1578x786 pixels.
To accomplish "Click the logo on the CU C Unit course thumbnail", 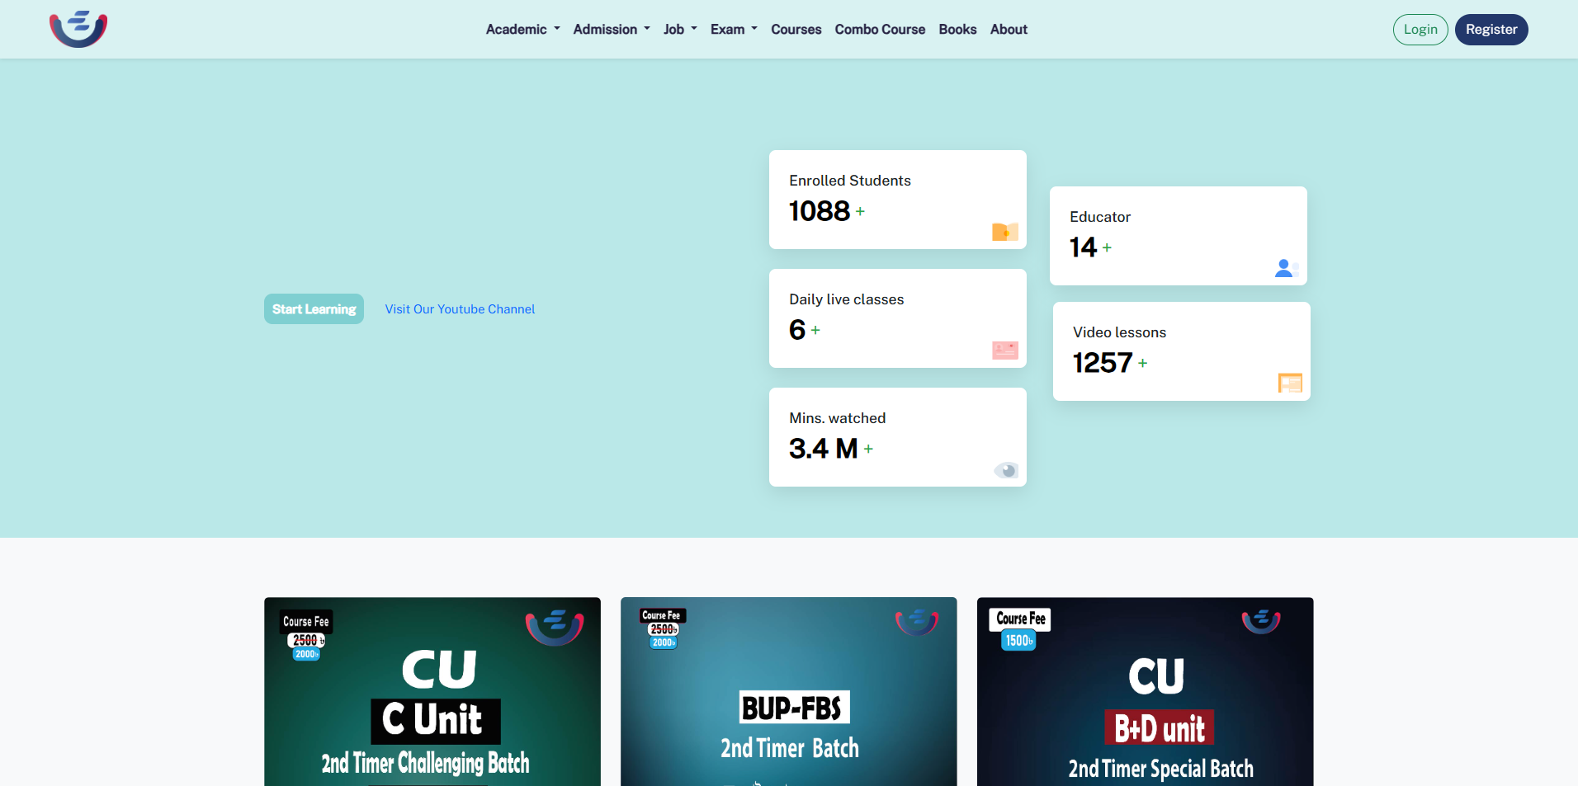I will click(x=555, y=628).
